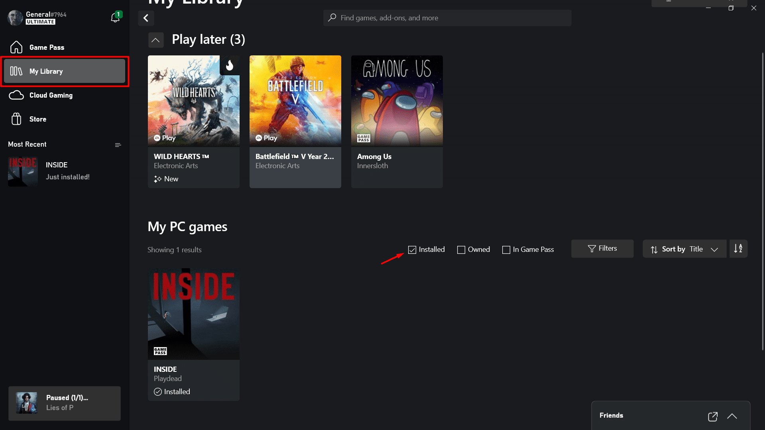Click the search games input field
Screen dimensions: 765x430
click(x=447, y=18)
